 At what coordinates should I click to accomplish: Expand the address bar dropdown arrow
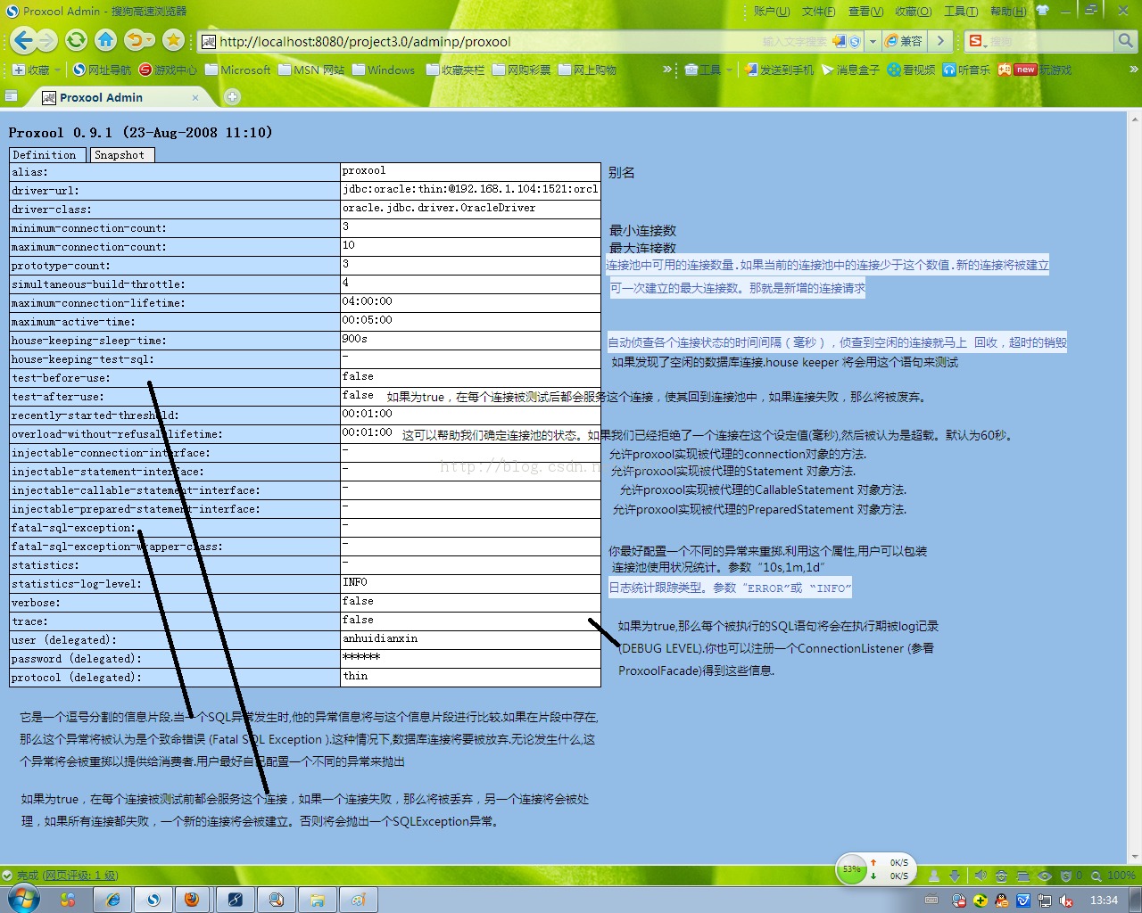(x=873, y=41)
